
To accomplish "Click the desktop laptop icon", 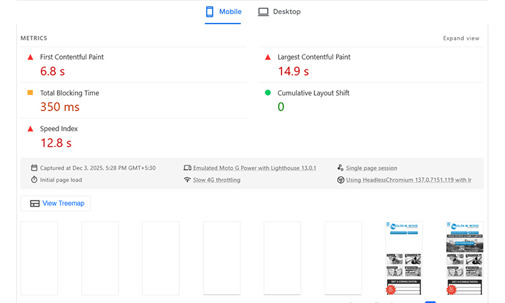I will point(263,12).
